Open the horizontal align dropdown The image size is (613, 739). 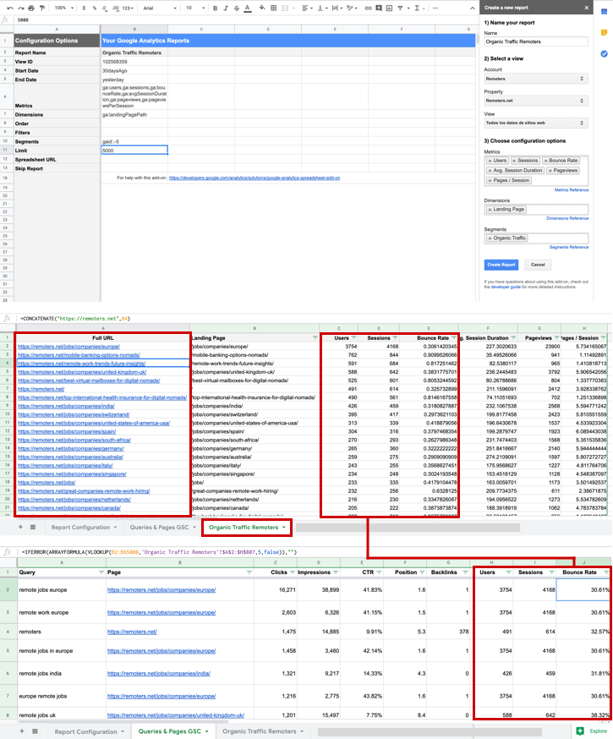307,8
